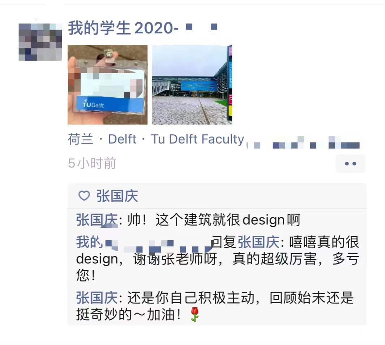Open the location tag 荷兰 · Delft
This screenshot has width=385, height=345.
point(102,139)
